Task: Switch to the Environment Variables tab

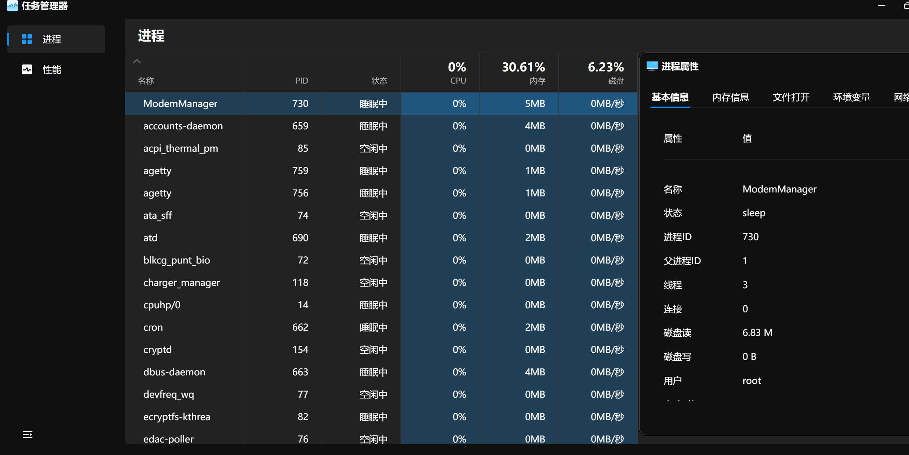Action: click(x=851, y=97)
